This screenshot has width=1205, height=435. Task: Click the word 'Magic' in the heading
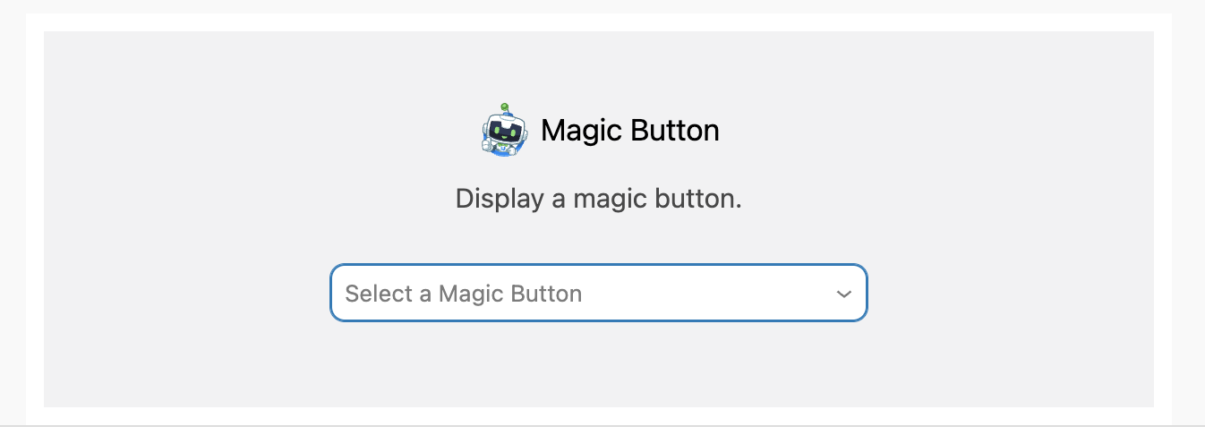[x=582, y=131]
